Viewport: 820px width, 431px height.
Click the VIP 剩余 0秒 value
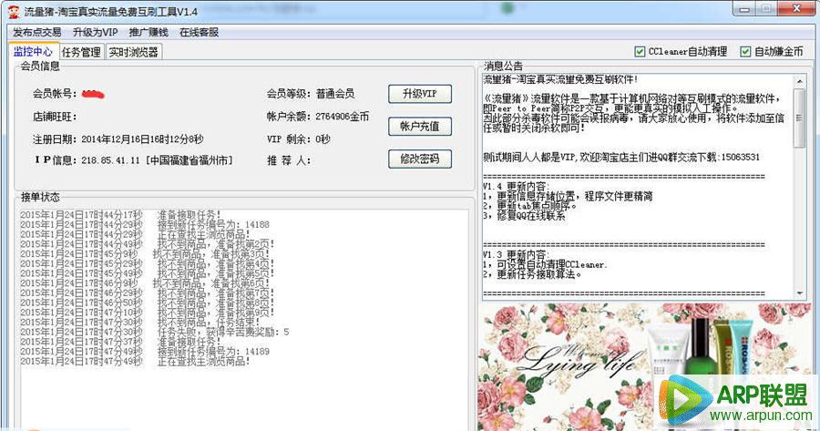tap(323, 139)
